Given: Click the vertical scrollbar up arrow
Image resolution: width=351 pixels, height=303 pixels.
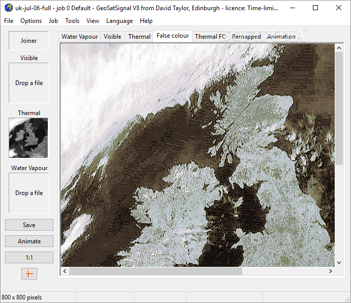Looking at the screenshot, I should coord(339,48).
